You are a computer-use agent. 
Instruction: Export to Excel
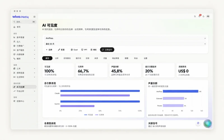point(74,50)
